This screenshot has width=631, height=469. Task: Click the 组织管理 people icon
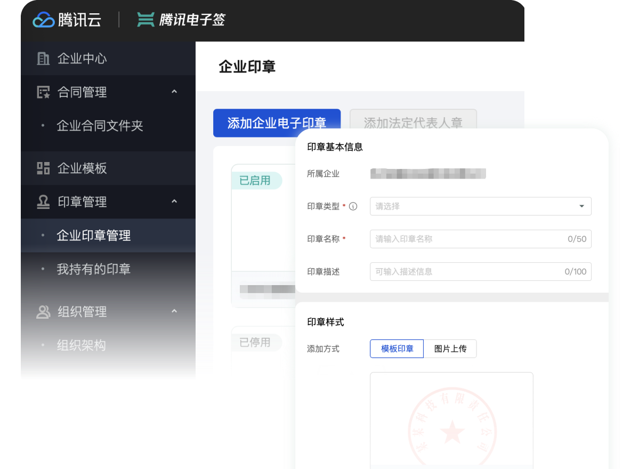coord(43,312)
